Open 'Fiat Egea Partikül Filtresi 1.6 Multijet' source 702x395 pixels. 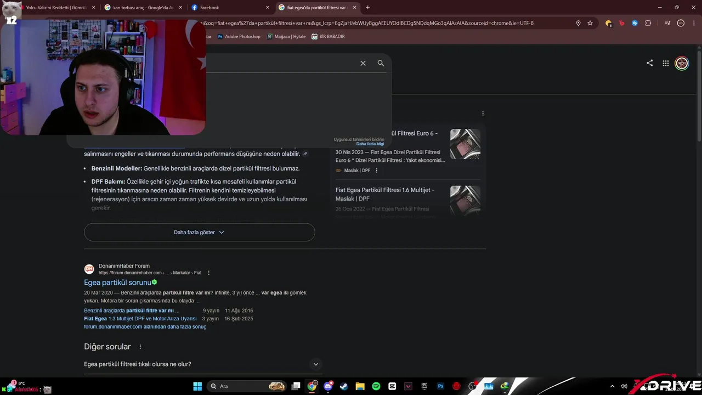click(x=385, y=194)
